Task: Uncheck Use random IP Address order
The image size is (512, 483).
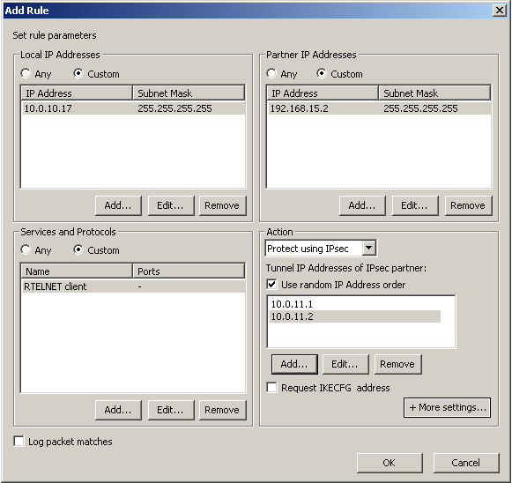Action: pos(271,284)
